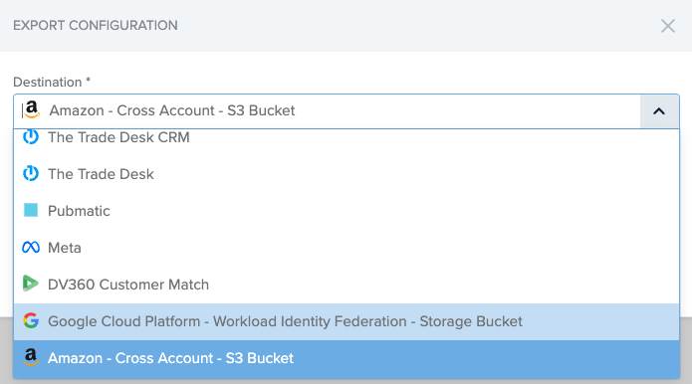Select The Trade Desk CRM option

(346, 137)
